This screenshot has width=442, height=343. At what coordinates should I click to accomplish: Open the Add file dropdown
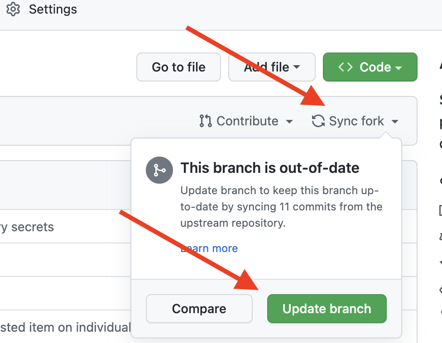coord(272,67)
